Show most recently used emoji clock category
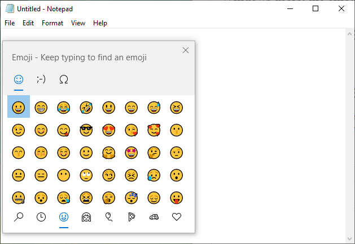The width and height of the screenshot is (355, 244). coord(41,217)
